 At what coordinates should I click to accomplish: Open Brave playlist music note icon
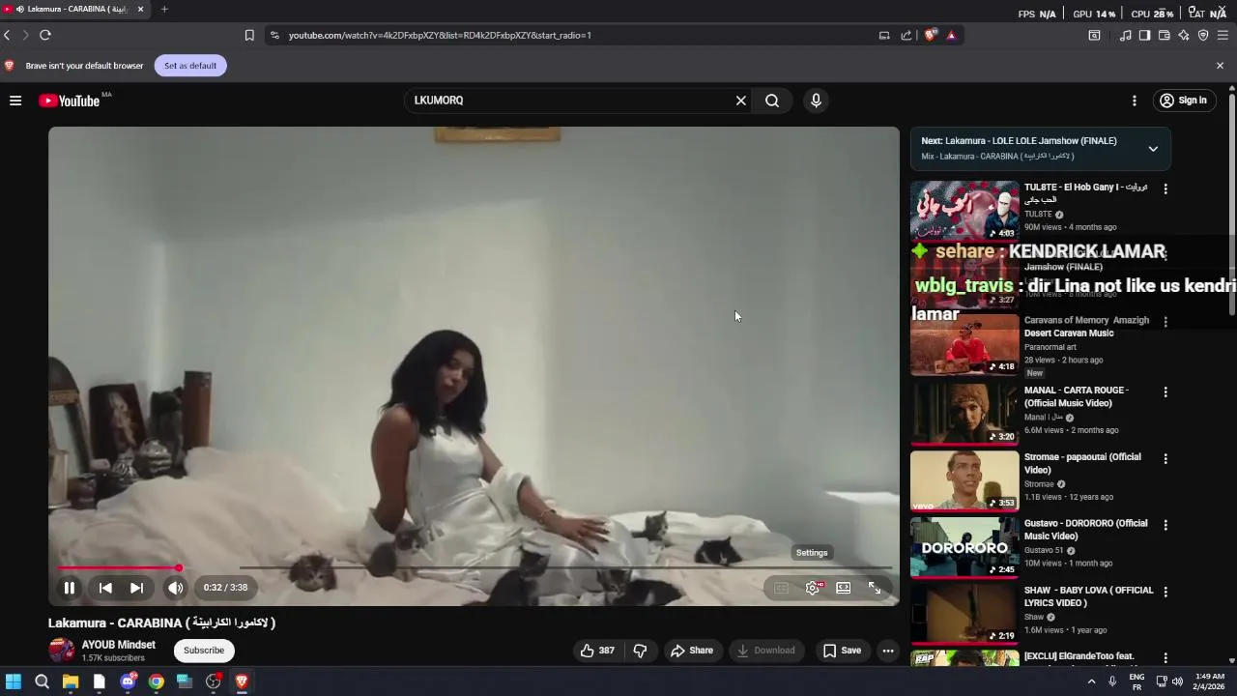1126,35
